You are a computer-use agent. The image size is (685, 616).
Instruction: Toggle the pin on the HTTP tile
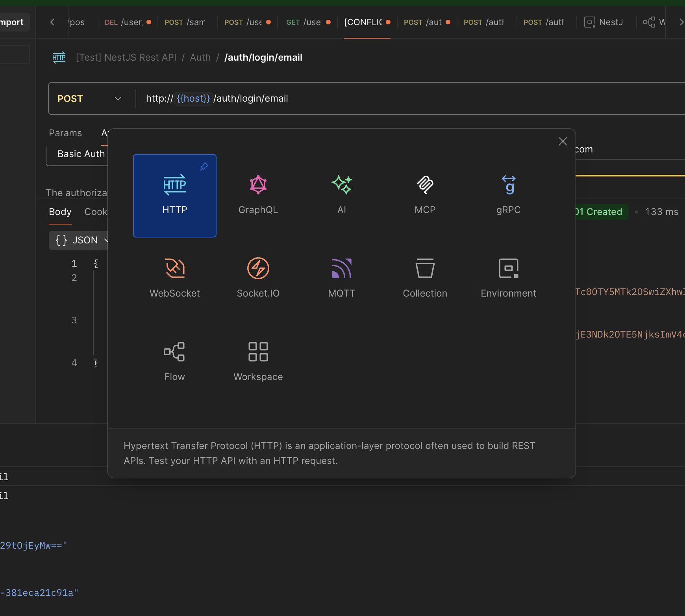pos(204,166)
